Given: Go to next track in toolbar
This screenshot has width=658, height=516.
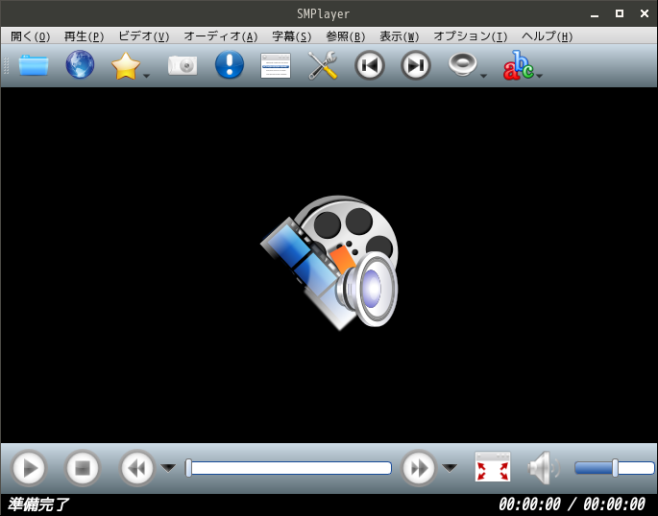Looking at the screenshot, I should coord(415,65).
